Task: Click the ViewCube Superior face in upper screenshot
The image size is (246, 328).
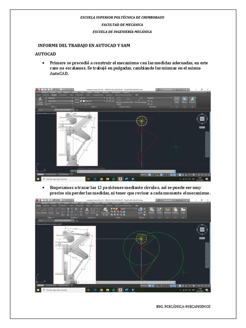Action: 202,119
